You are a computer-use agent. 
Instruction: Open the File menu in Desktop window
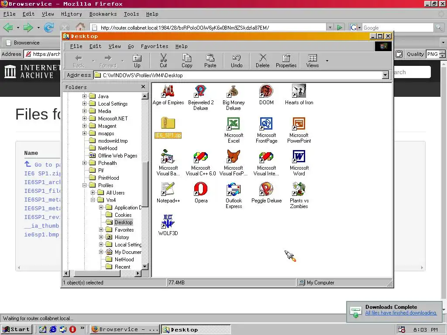(76, 46)
